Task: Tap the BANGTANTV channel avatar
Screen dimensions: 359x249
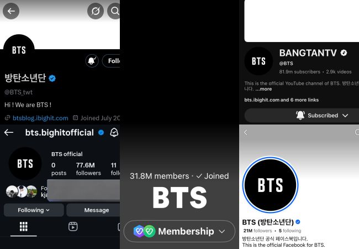Action: coord(258,61)
